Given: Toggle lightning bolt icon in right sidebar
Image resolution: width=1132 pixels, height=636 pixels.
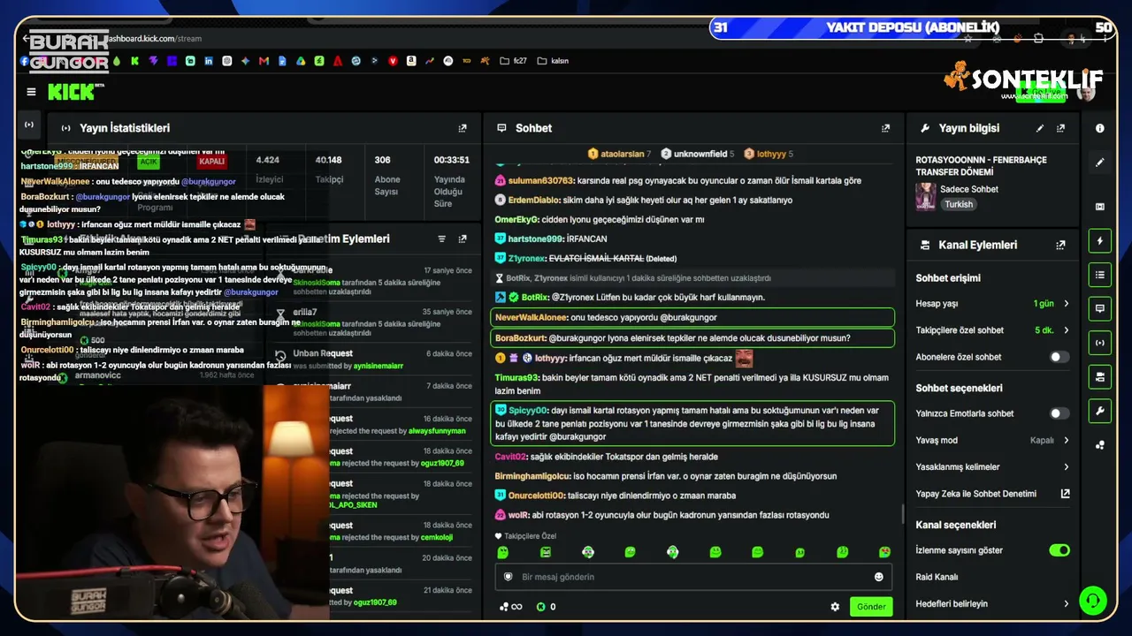Looking at the screenshot, I should point(1100,241).
